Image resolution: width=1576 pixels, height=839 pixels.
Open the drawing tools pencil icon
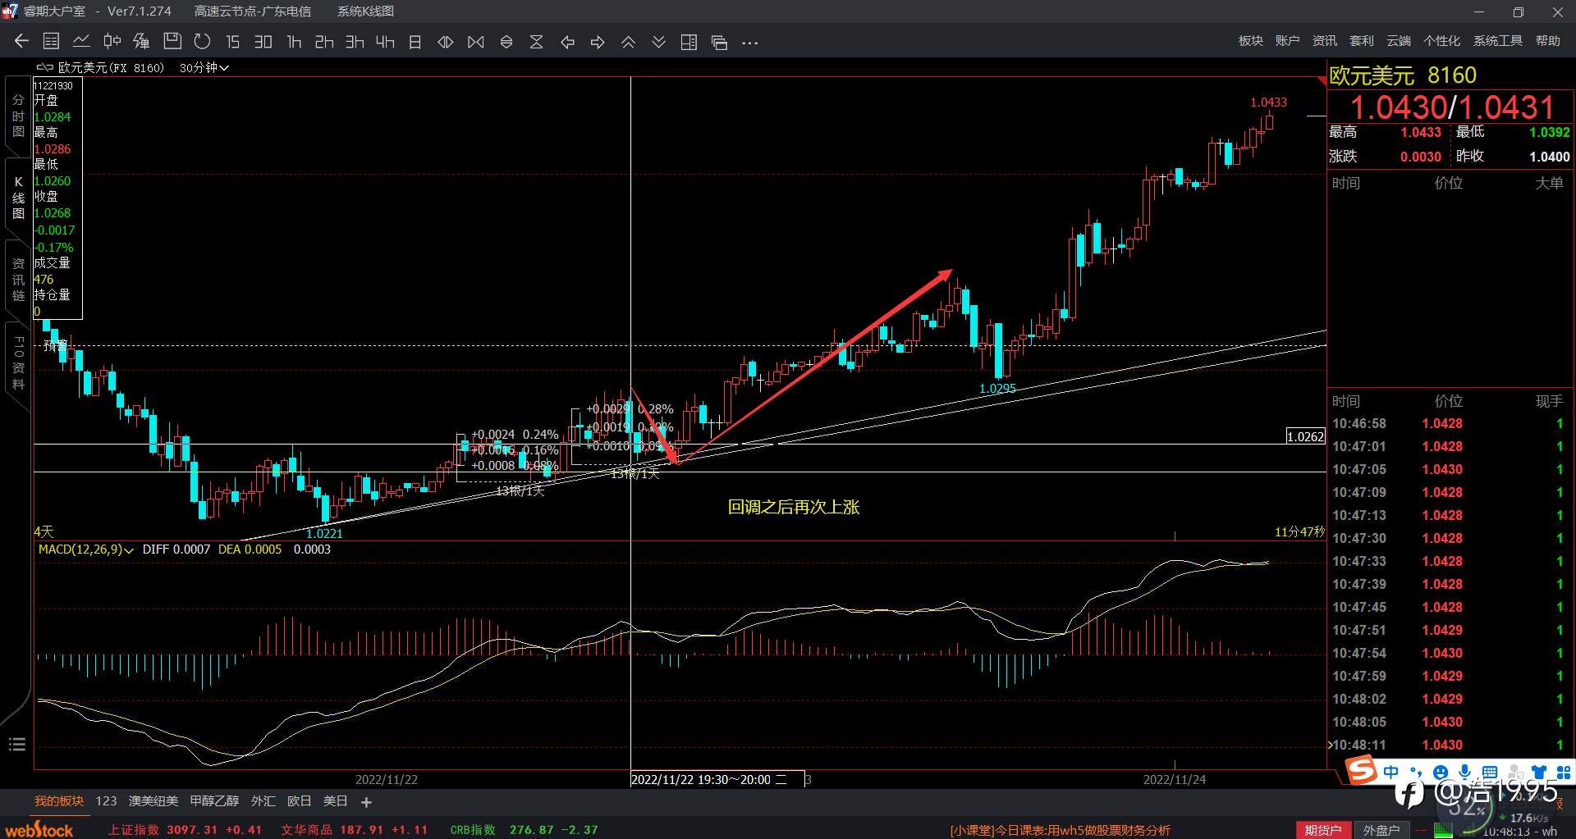[x=141, y=42]
